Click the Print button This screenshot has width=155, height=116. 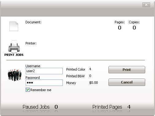click(x=127, y=70)
